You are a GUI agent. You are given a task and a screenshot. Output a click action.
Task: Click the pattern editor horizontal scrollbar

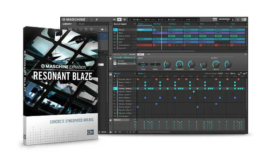(153, 132)
